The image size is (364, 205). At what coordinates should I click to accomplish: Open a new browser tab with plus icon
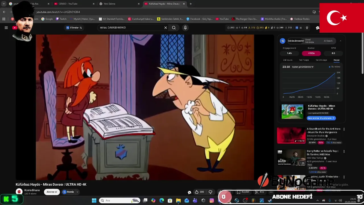tap(191, 4)
